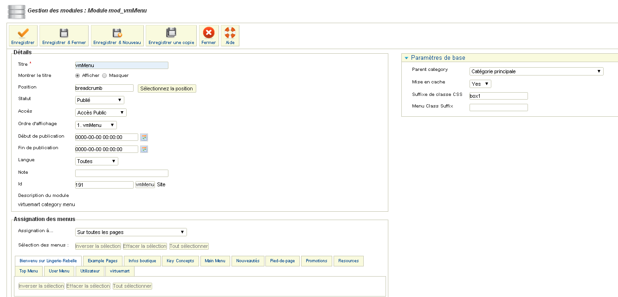Open the Mise en cache dropdown

pyautogui.click(x=480, y=84)
